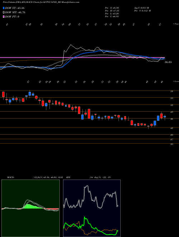
Task: Click price axis label 46
Action: coord(171,119)
